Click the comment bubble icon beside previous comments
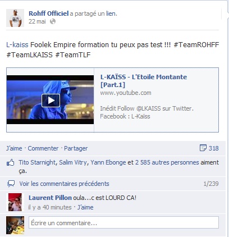The width and height of the screenshot is (229, 237). click(11, 184)
